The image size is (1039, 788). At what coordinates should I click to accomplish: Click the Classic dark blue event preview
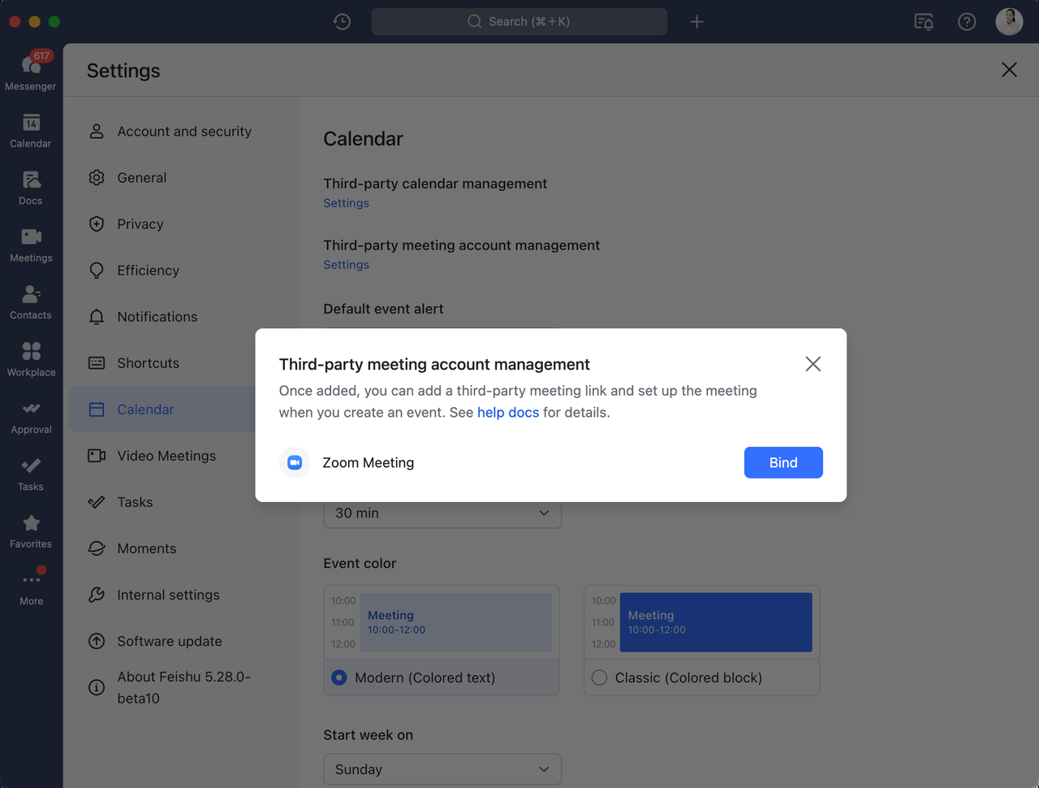point(715,622)
